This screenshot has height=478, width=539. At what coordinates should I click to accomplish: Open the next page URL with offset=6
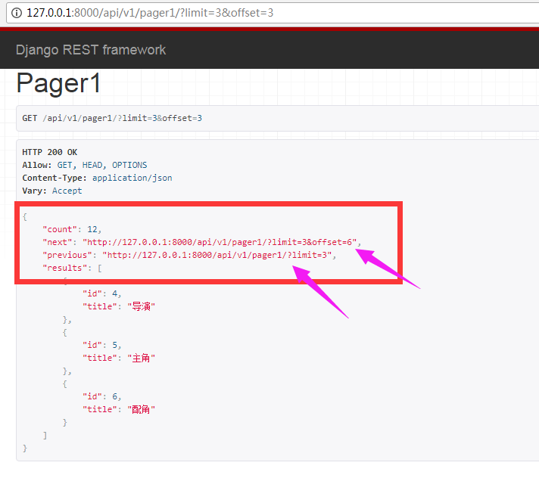click(x=220, y=243)
